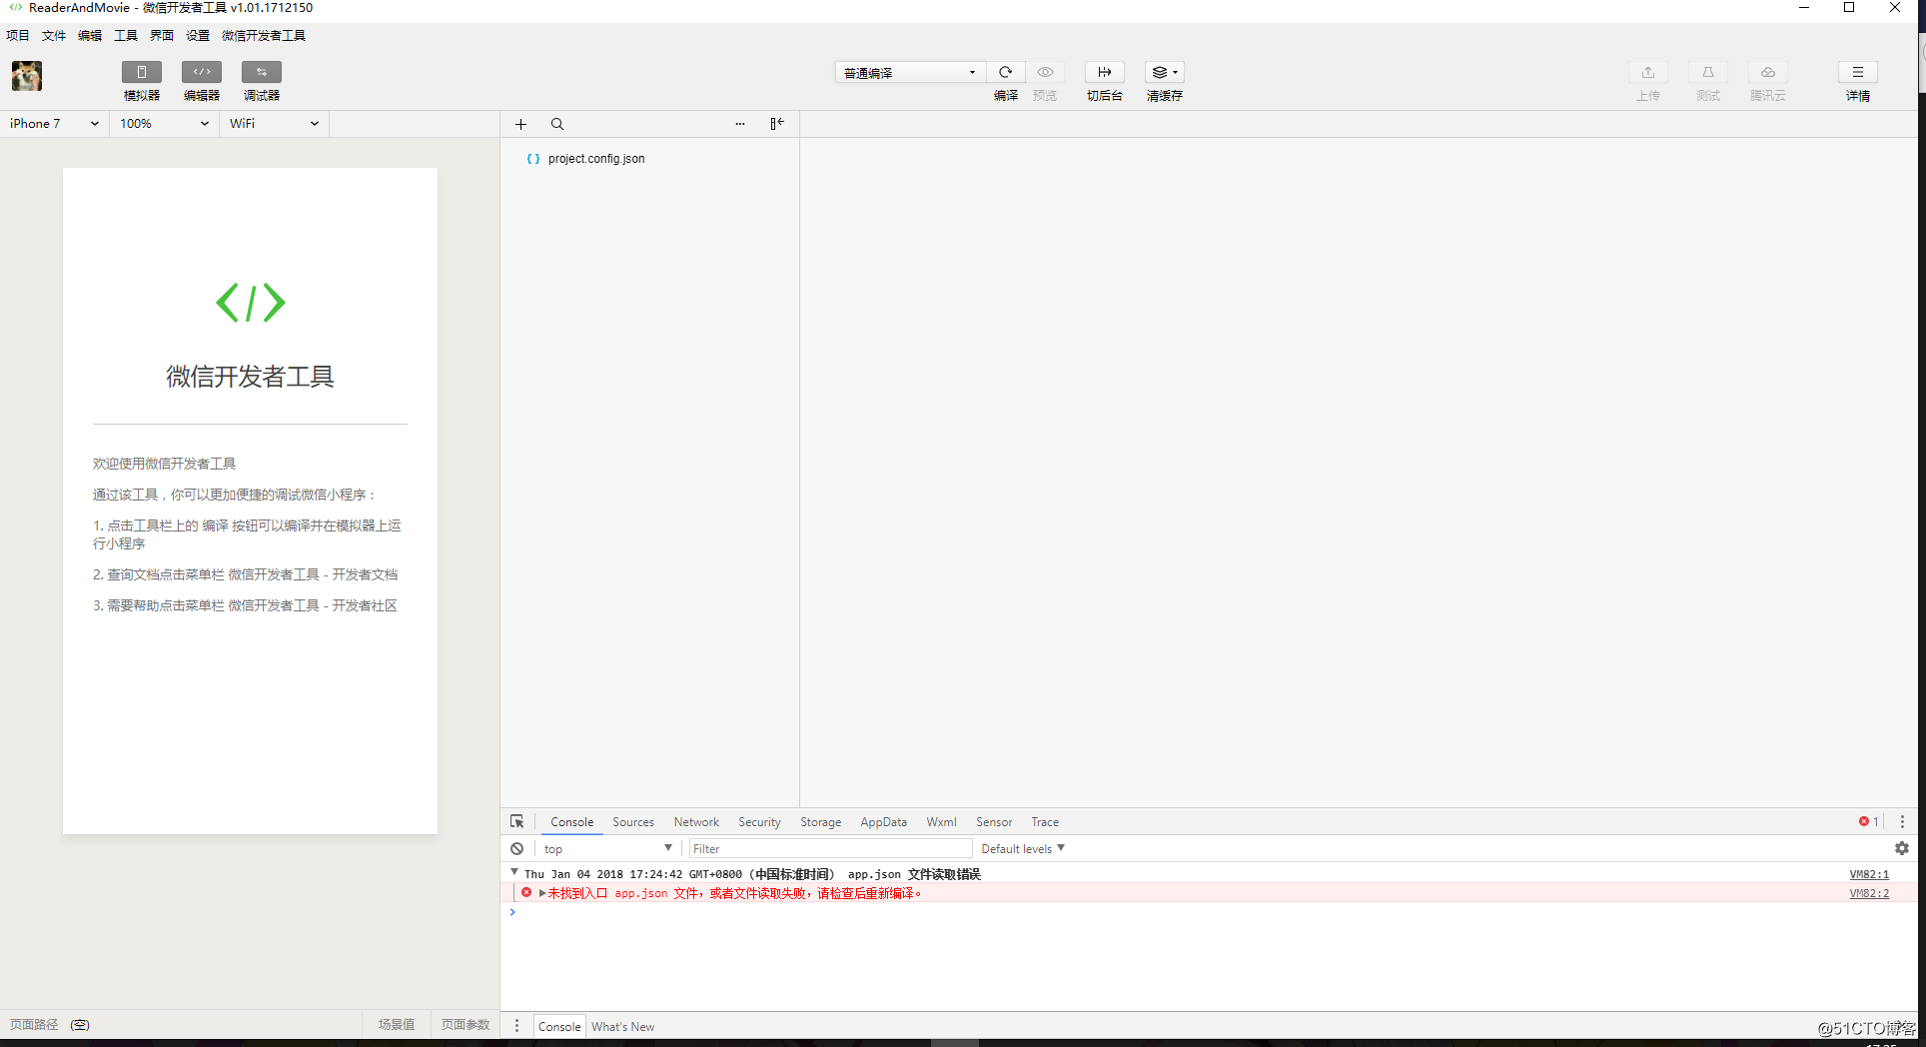The width and height of the screenshot is (1926, 1047).
Task: Click the clear console icon
Action: 517,848
